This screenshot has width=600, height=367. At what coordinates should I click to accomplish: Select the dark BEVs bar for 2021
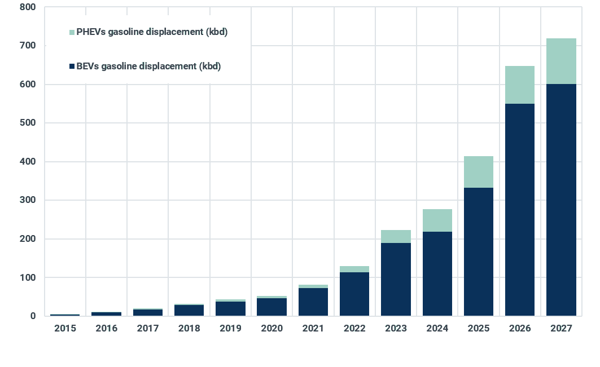(313, 302)
